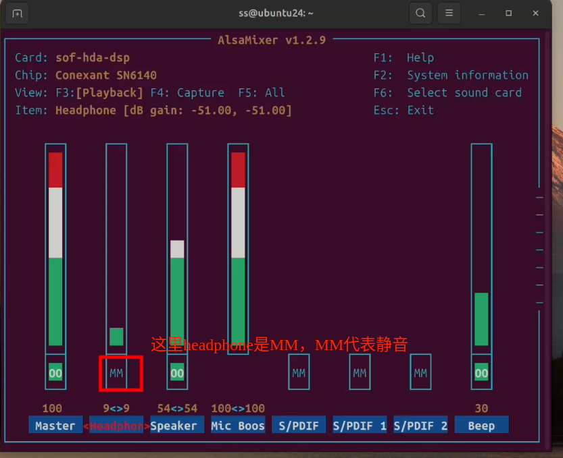The image size is (563, 458).
Task: Minimize the terminal window
Action: click(x=482, y=13)
